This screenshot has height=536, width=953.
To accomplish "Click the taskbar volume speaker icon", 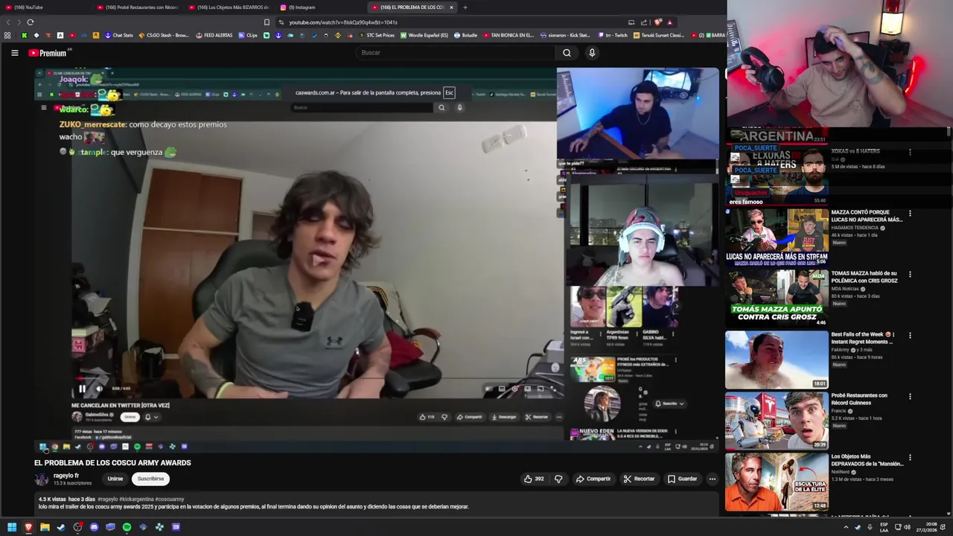I will (x=908, y=527).
